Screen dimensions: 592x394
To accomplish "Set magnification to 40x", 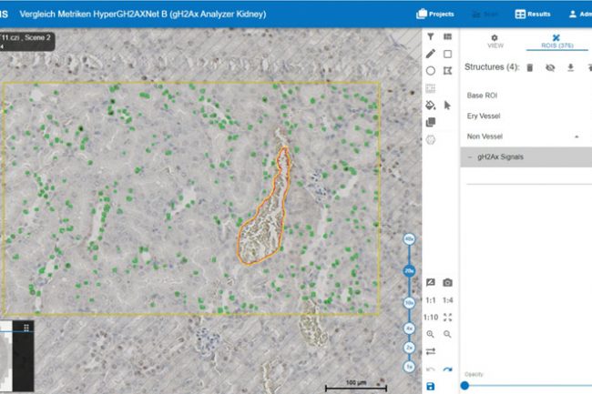I will click(409, 238).
